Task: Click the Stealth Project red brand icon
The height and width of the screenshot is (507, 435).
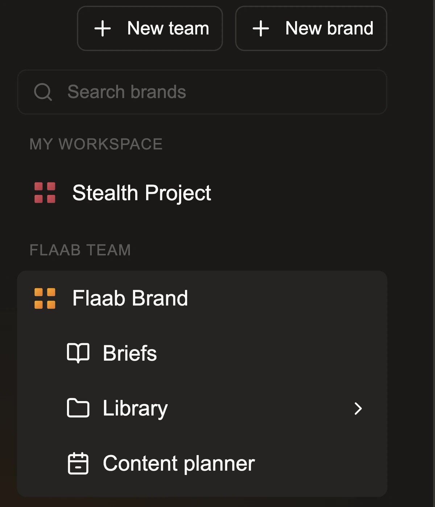Action: (x=45, y=193)
